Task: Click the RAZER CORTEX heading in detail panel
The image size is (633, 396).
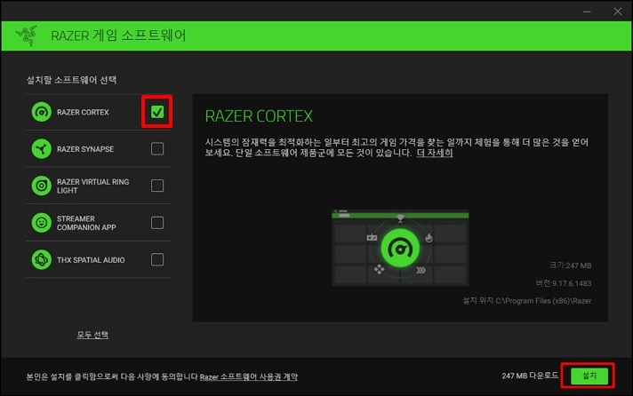Action: point(259,116)
